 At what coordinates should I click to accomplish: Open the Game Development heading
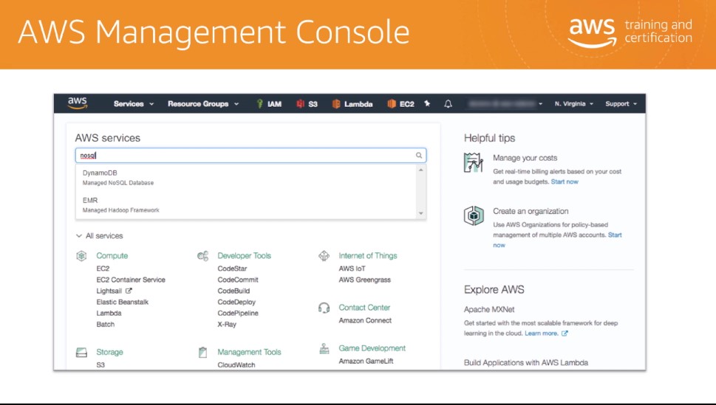[x=372, y=348]
